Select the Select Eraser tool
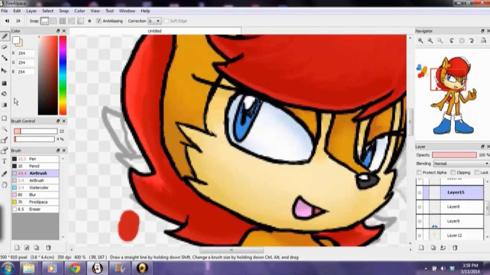This screenshot has width=490, height=275. point(5,150)
